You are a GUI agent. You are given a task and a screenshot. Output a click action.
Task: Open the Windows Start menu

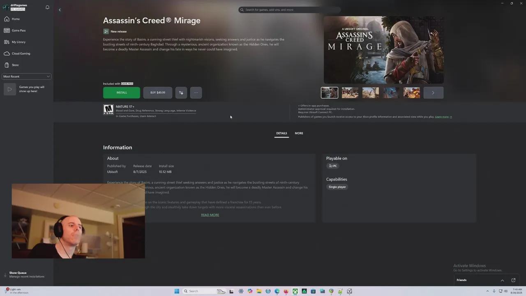(x=177, y=291)
